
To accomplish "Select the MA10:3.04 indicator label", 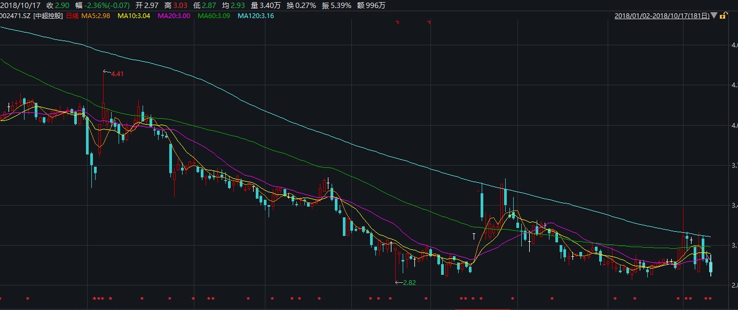I will point(134,16).
